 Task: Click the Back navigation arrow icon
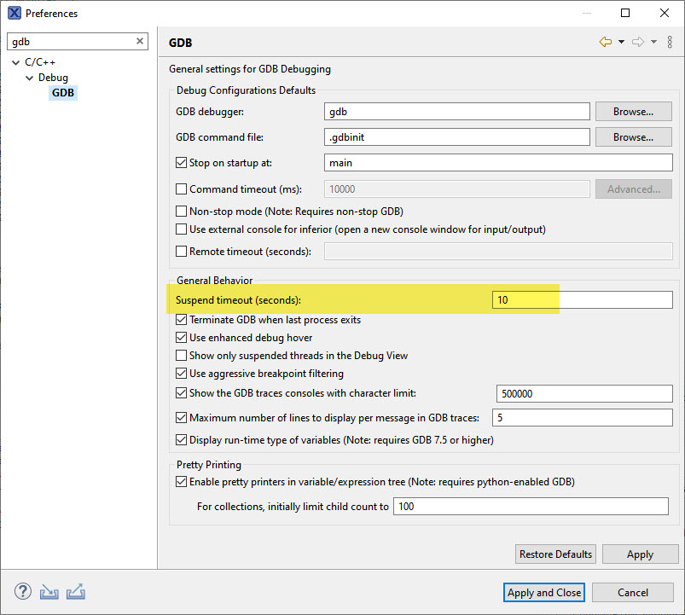[606, 42]
